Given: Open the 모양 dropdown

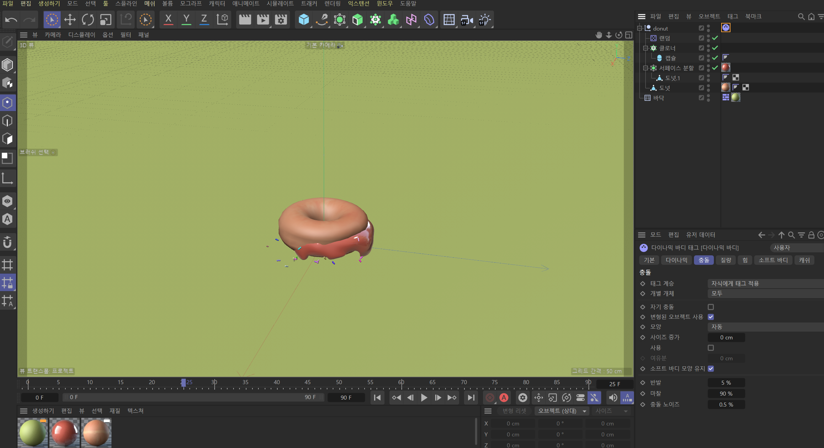Looking at the screenshot, I should point(766,327).
